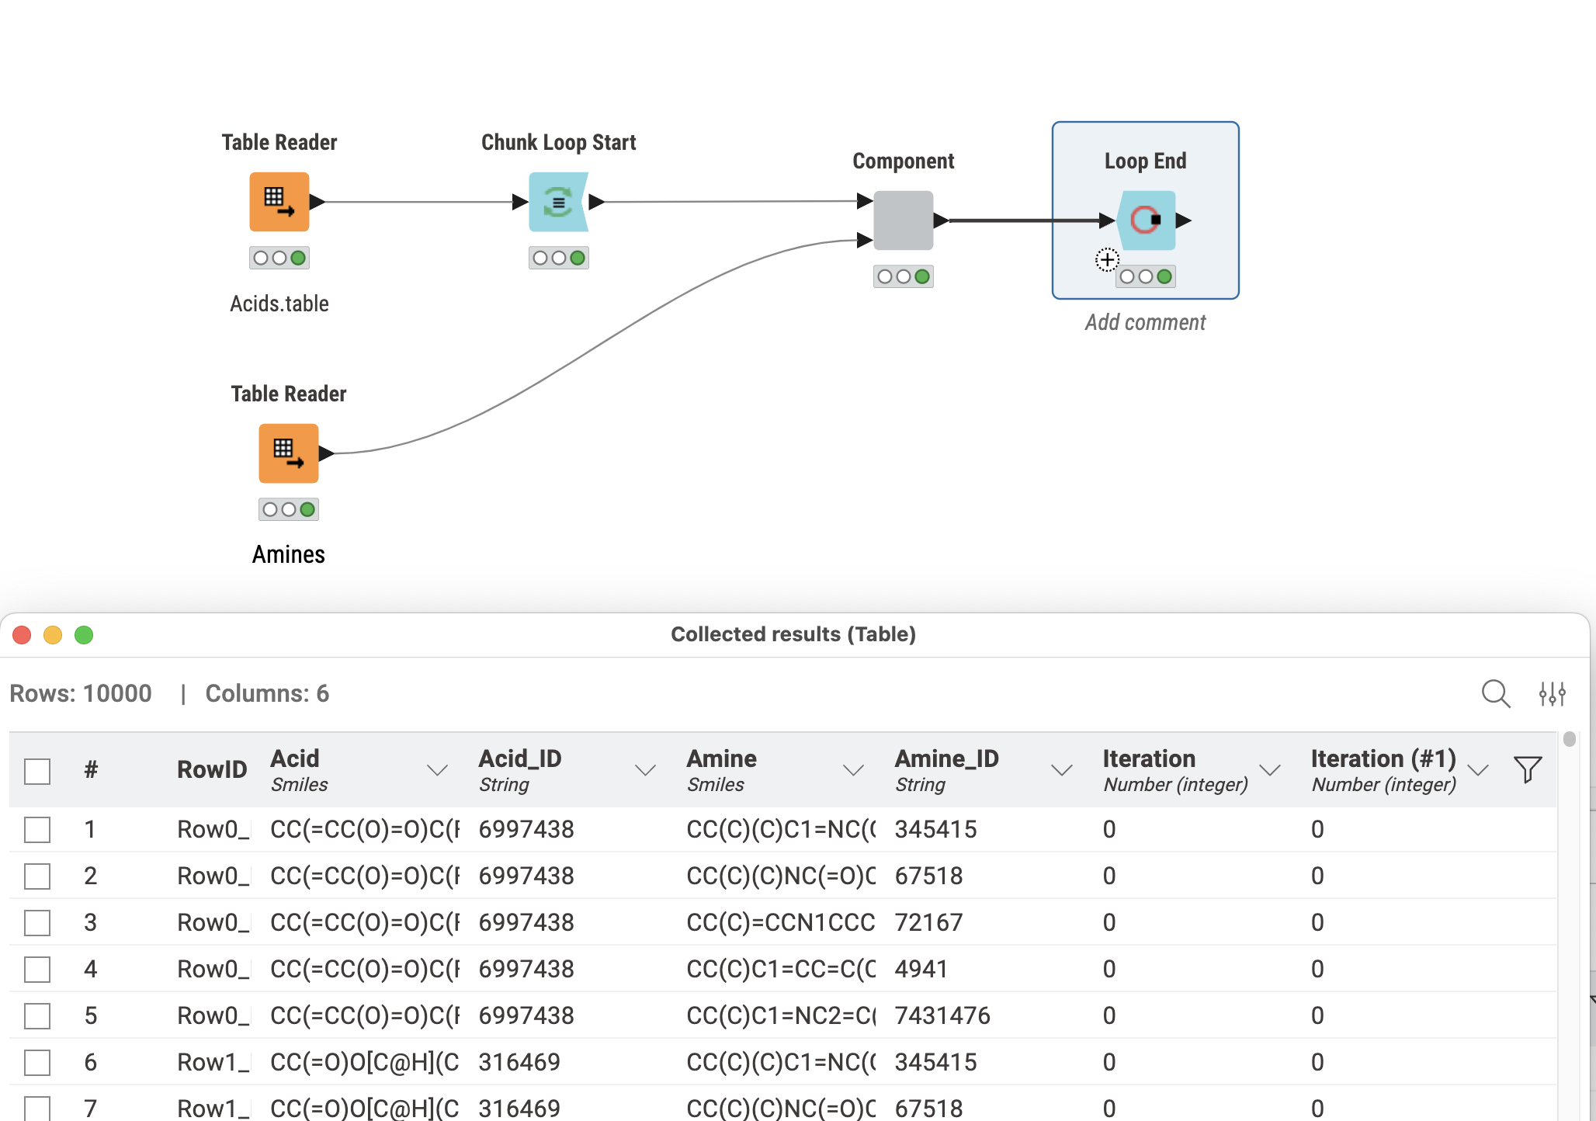Click Add comment under Loop End
1596x1121 pixels.
tap(1146, 322)
